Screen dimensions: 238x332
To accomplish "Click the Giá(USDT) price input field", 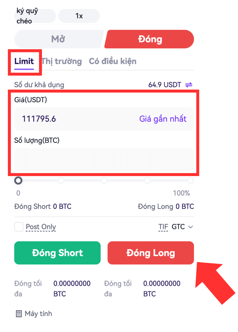I will pyautogui.click(x=77, y=119).
